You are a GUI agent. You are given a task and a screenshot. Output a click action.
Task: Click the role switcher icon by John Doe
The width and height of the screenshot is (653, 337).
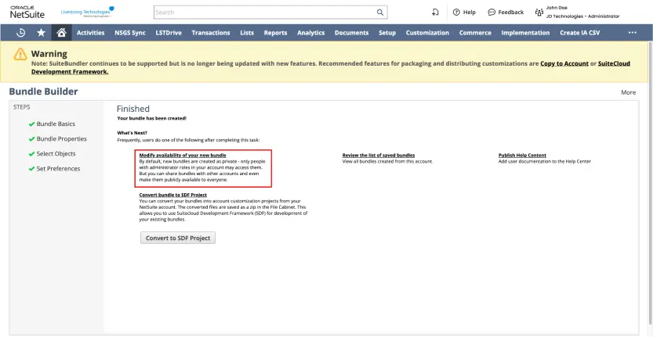[x=539, y=13]
